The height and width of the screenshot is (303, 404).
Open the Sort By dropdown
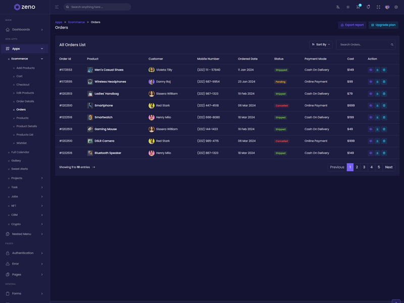pos(321,44)
